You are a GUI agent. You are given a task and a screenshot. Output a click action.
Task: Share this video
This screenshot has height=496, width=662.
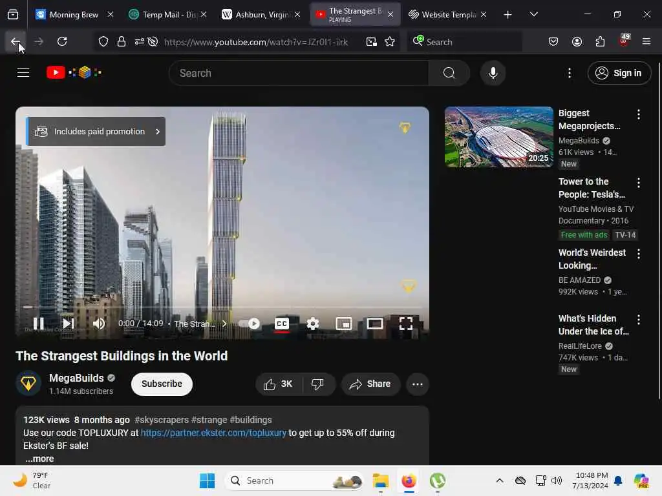pos(370,384)
